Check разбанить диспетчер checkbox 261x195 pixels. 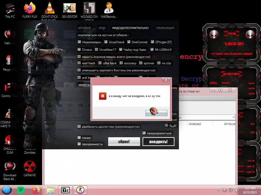pos(79,126)
